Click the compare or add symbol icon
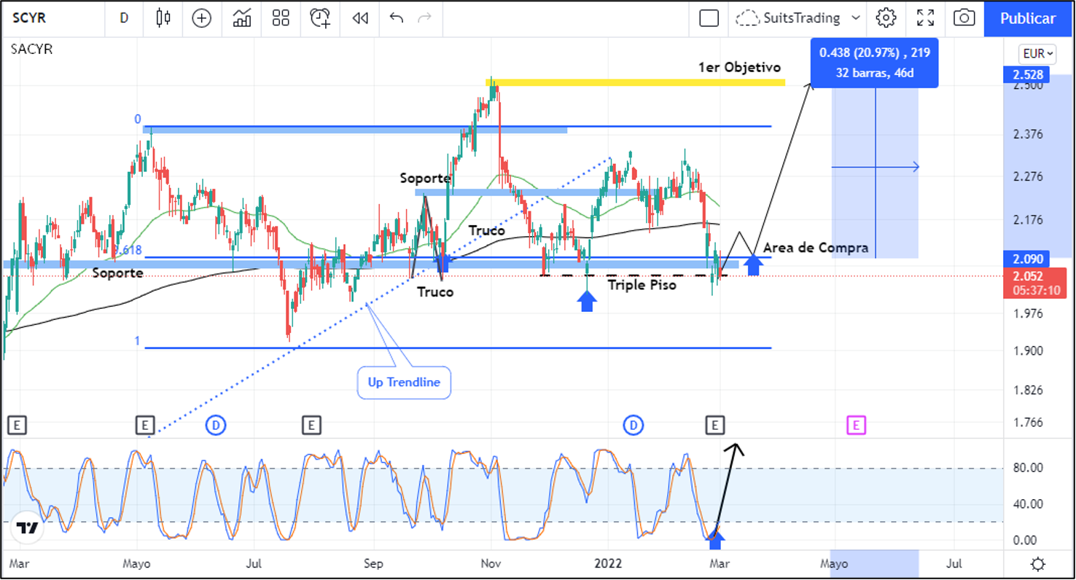This screenshot has height=580, width=1076. pos(201,18)
